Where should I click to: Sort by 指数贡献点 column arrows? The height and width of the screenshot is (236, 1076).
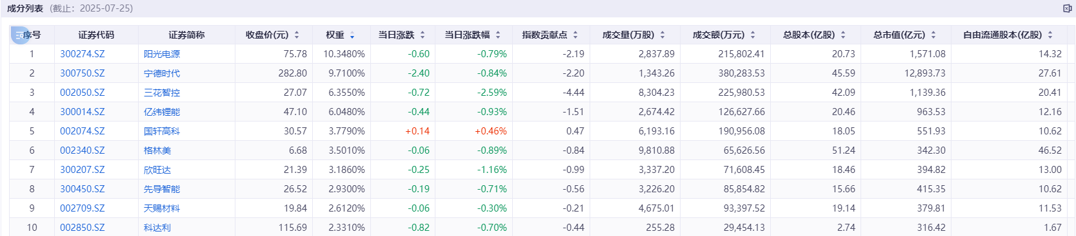click(x=575, y=35)
